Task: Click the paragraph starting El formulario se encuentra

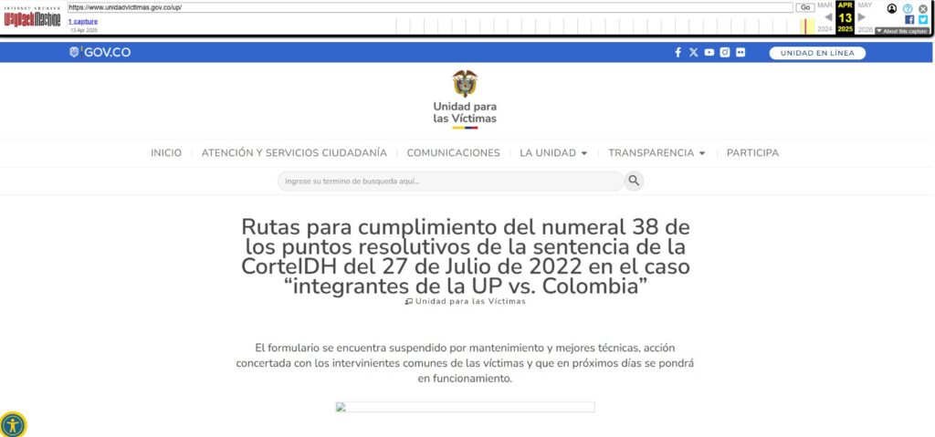Action: pos(465,362)
